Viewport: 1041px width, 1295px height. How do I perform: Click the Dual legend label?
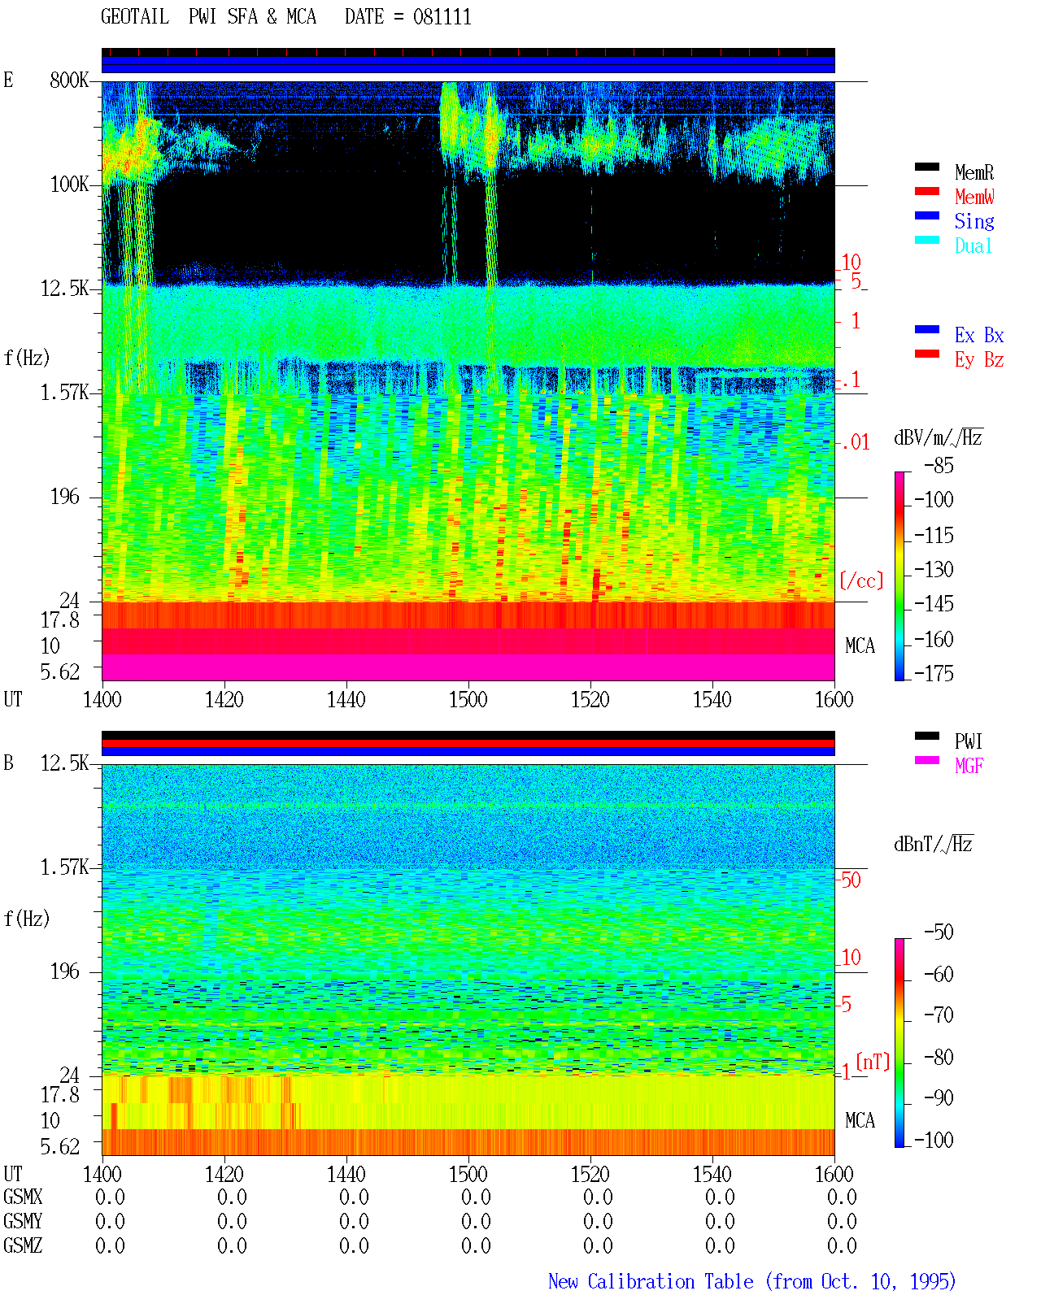pos(974,246)
